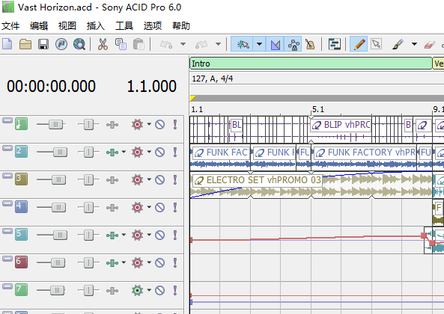Toggle automatic crossfades button
This screenshot has width=444, height=314.
click(x=276, y=44)
